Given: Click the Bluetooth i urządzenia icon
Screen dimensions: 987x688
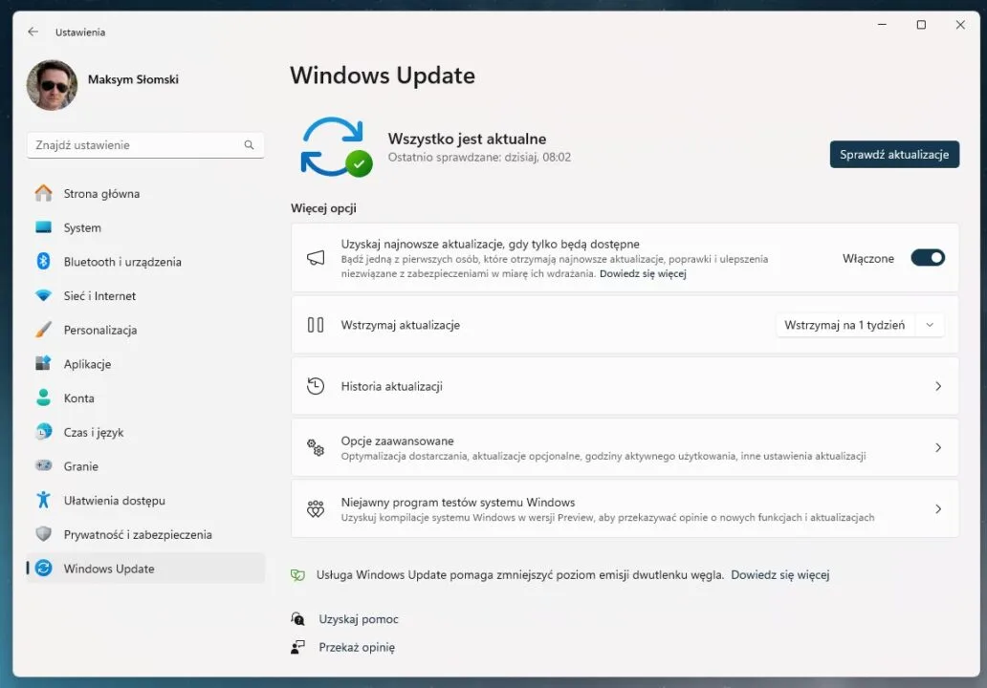Looking at the screenshot, I should (x=43, y=262).
